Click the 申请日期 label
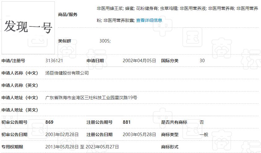The image size is (261, 153). tap(95, 61)
